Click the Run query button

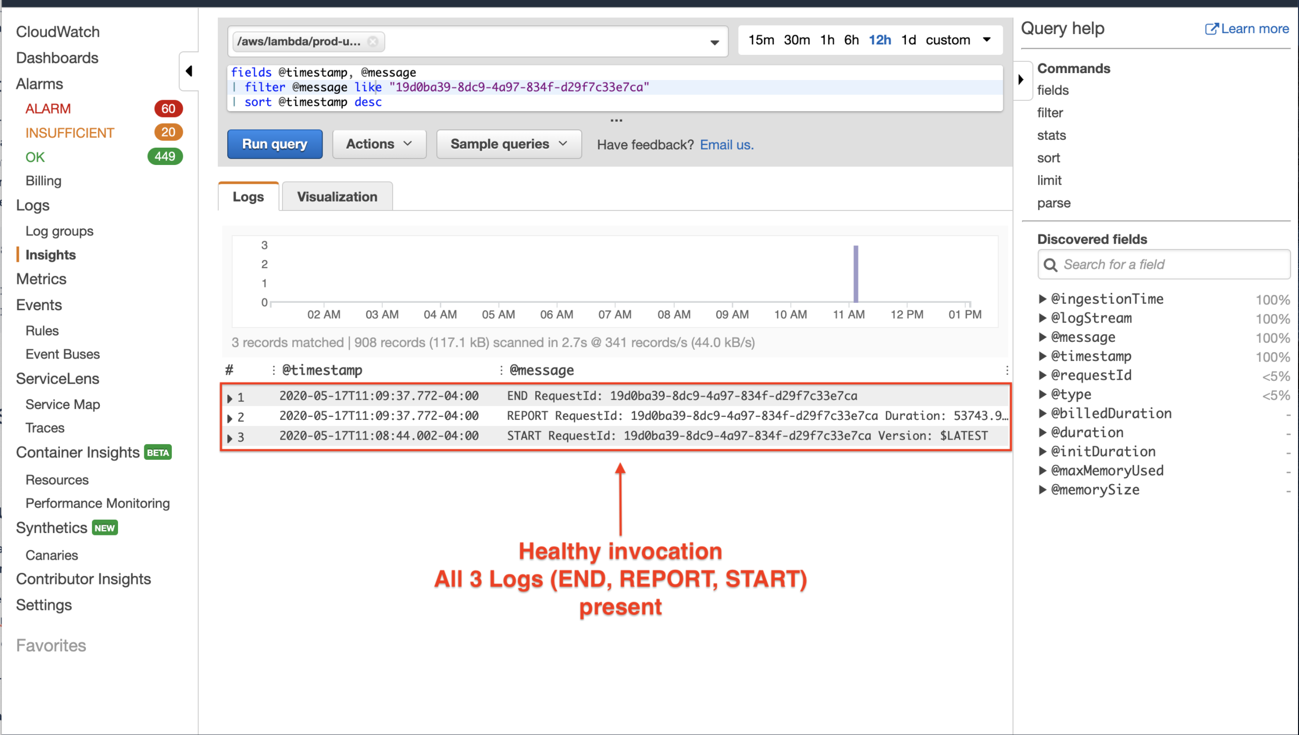tap(275, 144)
